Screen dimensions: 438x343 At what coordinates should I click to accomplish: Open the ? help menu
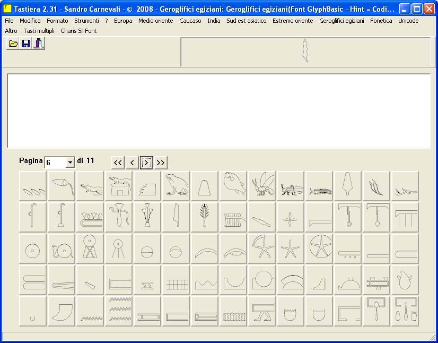(107, 21)
